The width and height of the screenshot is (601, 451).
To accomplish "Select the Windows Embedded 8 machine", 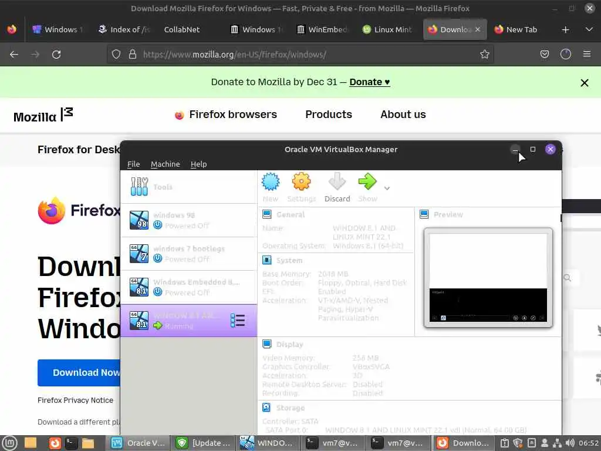I will pyautogui.click(x=188, y=287).
